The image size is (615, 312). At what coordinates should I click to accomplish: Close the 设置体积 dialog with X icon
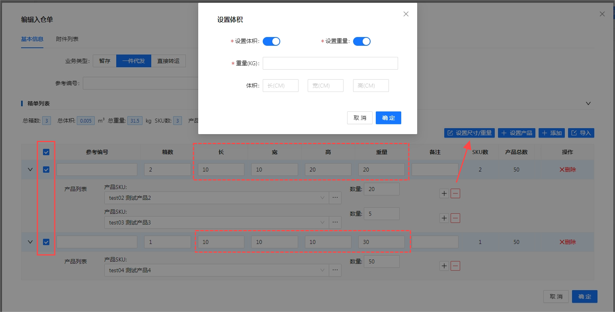[x=406, y=14]
